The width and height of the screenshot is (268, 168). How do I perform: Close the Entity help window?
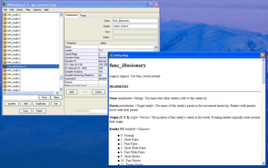coord(263,55)
